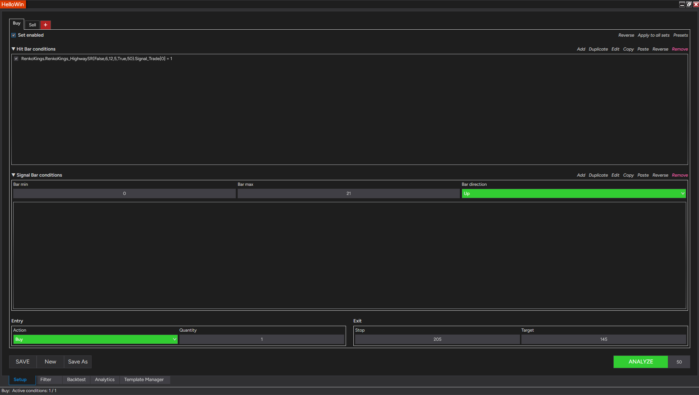
Task: Uncheck the RenkoKings HighwaySR condition checkbox
Action: [x=16, y=59]
